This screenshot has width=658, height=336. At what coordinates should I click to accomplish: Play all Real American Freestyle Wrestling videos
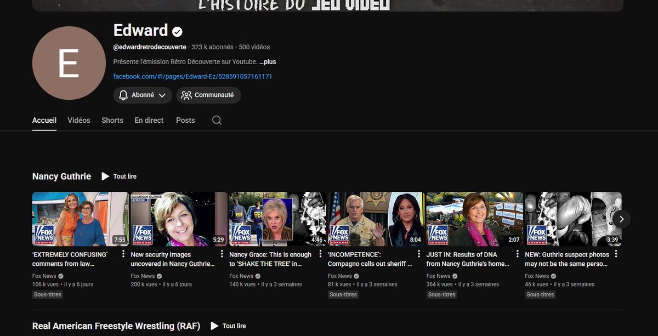coord(228,326)
